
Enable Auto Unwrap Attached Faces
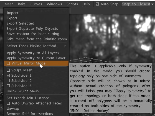pos(8,103)
